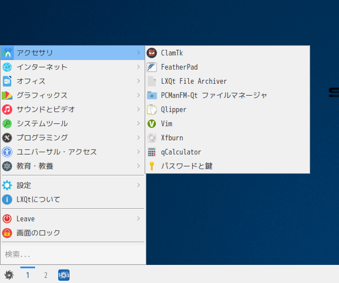Click the LXQt start menu button in panel
339x283 pixels.
(x=9, y=275)
